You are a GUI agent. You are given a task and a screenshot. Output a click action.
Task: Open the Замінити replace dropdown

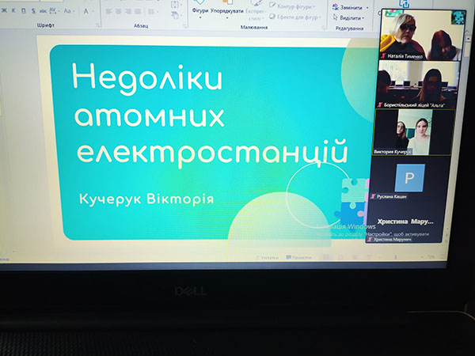click(348, 6)
